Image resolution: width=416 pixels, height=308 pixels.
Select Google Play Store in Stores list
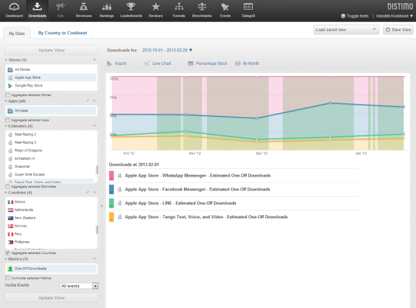[29, 85]
